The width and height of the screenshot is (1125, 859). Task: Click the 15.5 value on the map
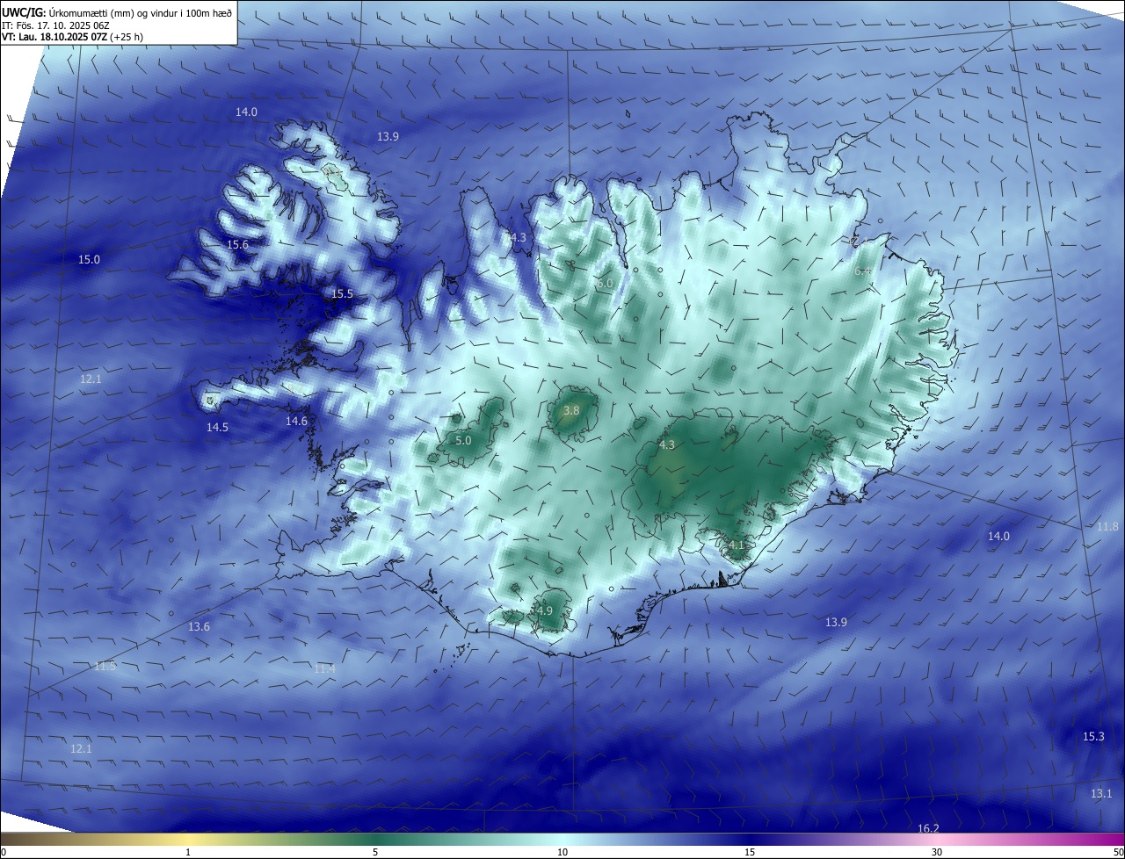coord(342,294)
